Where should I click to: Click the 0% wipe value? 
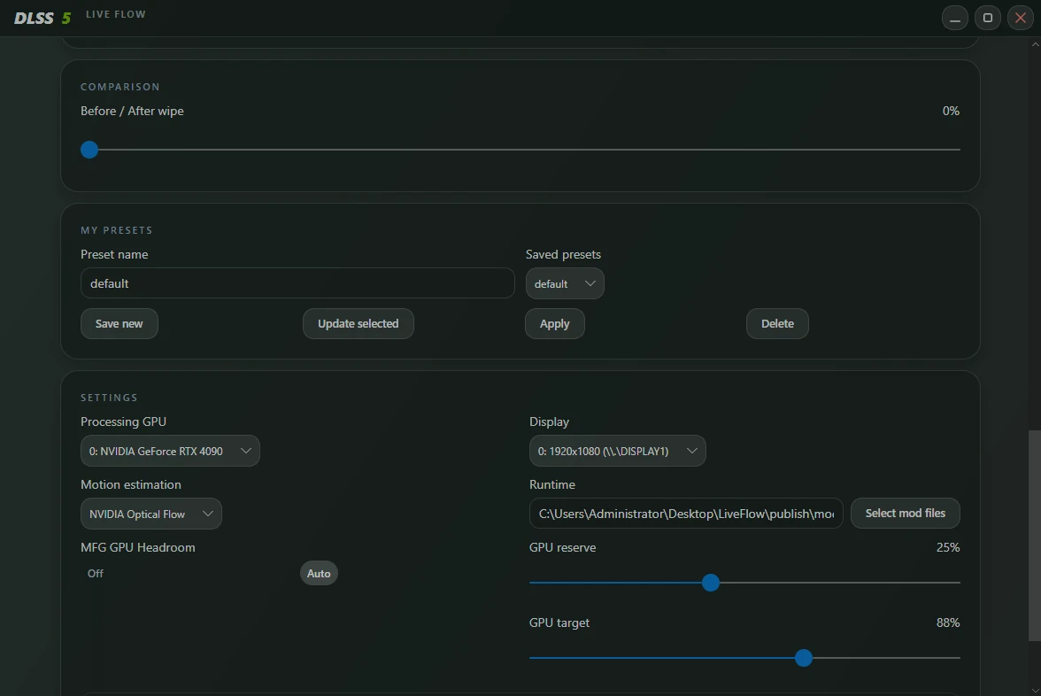tap(951, 111)
